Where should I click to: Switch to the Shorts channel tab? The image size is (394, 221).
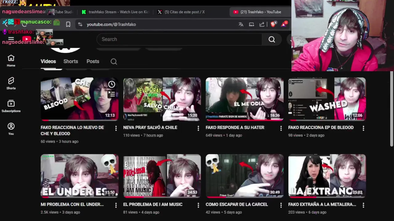point(70,61)
